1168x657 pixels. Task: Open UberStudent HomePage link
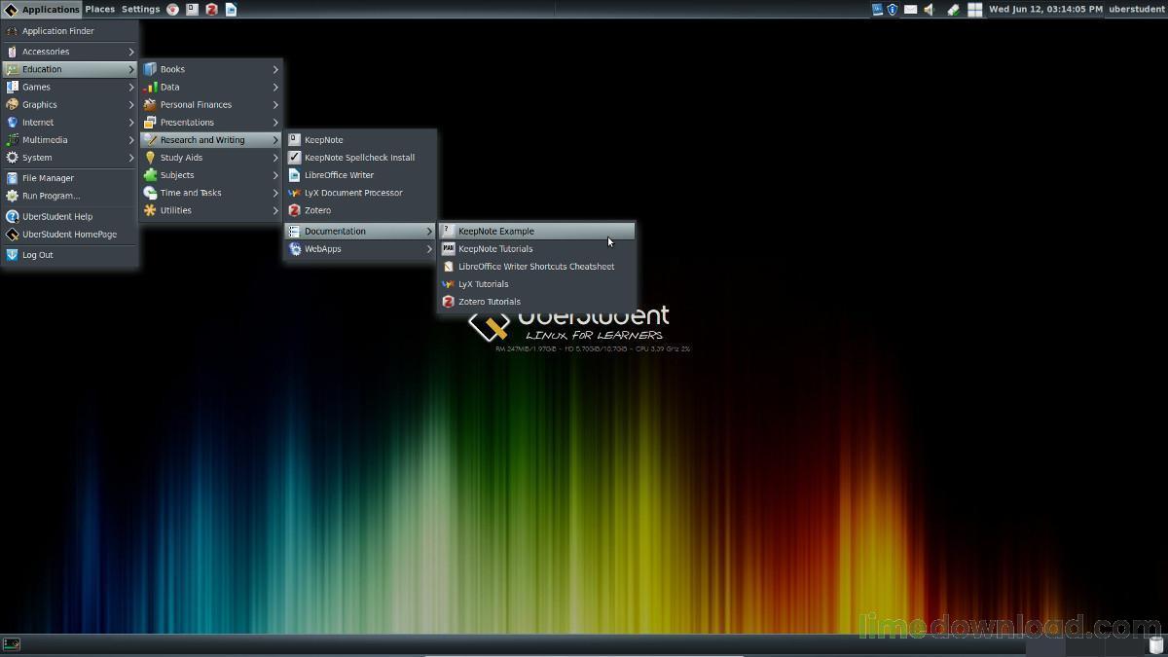click(69, 235)
